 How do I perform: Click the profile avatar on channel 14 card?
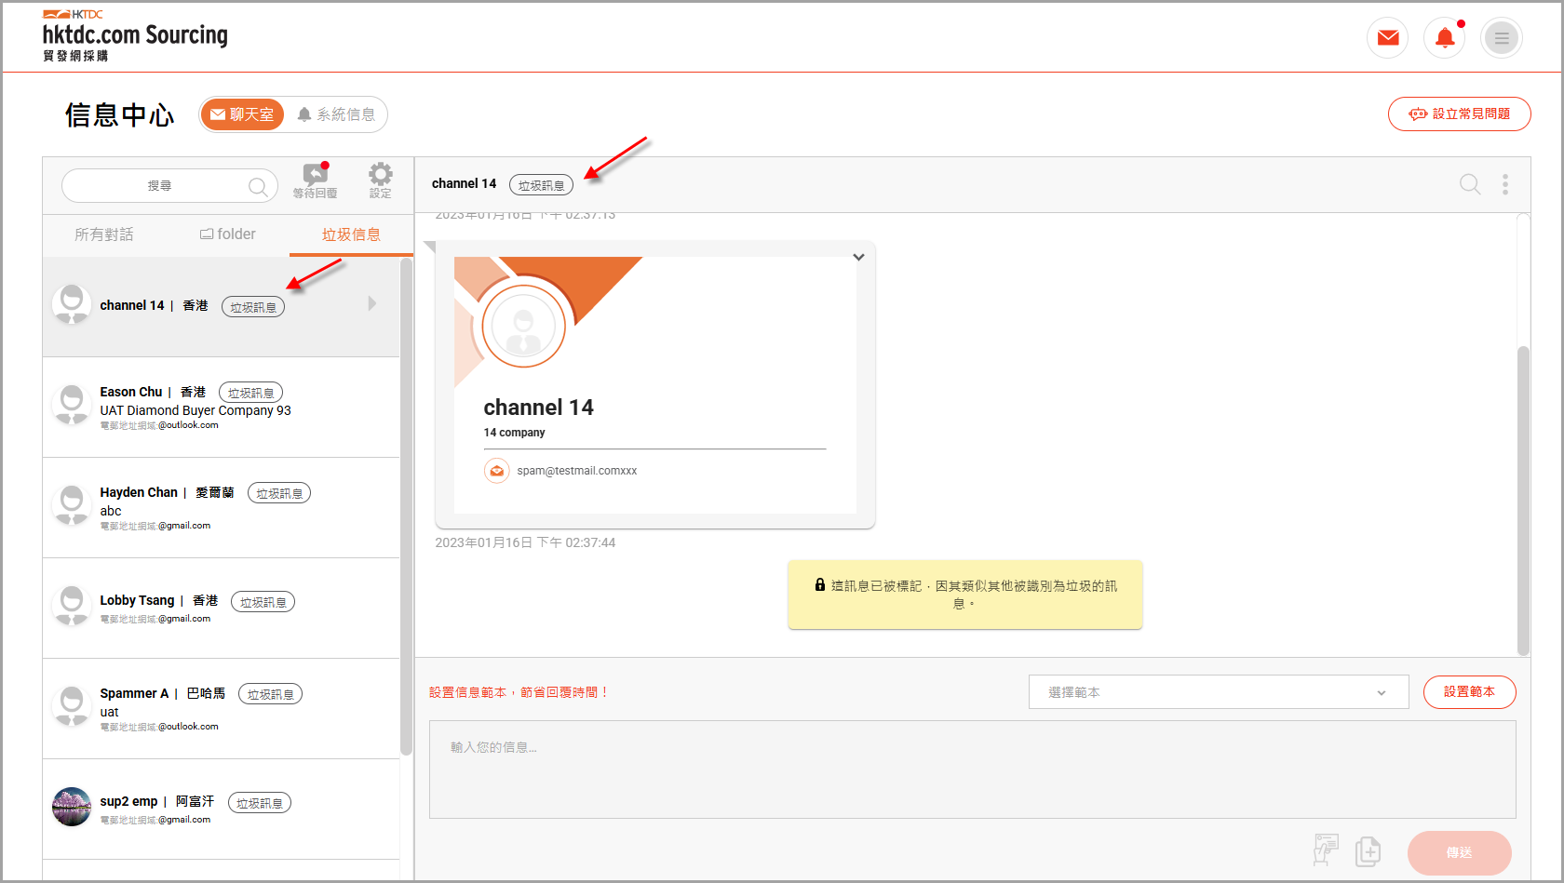[x=523, y=327]
